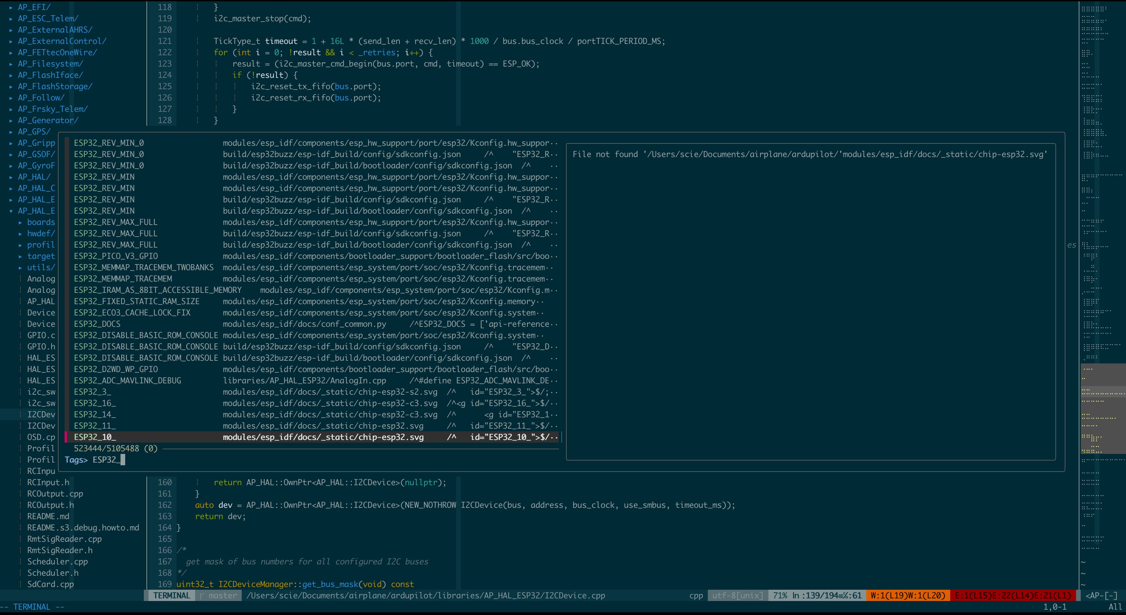Select the ESP32_11_ tag result

point(312,426)
